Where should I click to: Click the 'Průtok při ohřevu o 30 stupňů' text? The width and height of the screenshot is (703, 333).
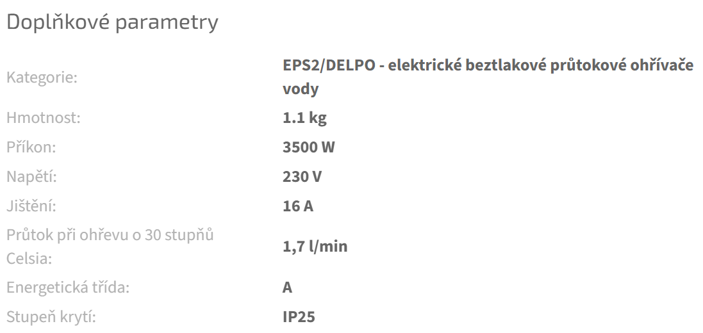tap(110, 234)
